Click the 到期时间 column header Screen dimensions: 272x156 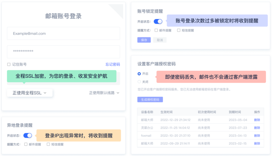235,112
